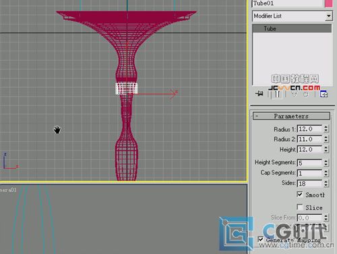Click Cap Segments value field
Image resolution: width=337 pixels, height=254 pixels.
point(309,173)
